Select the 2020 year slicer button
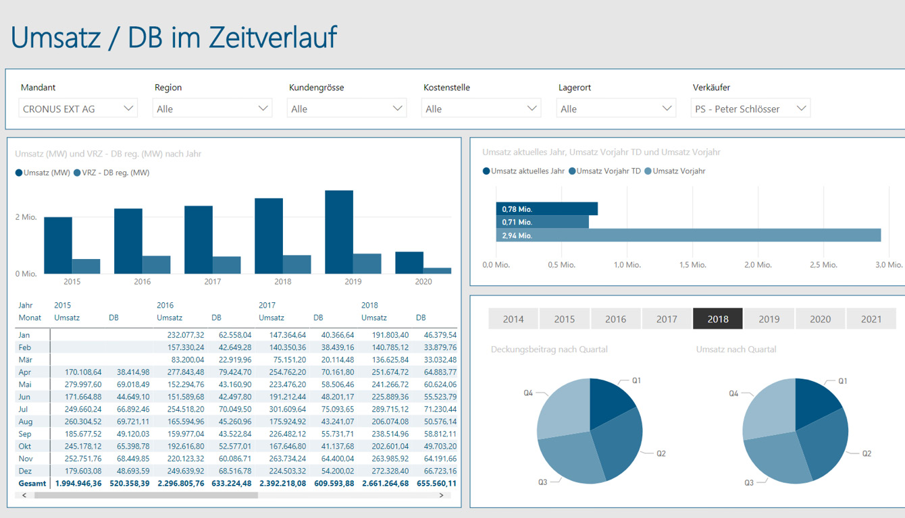The image size is (905, 518). (820, 319)
